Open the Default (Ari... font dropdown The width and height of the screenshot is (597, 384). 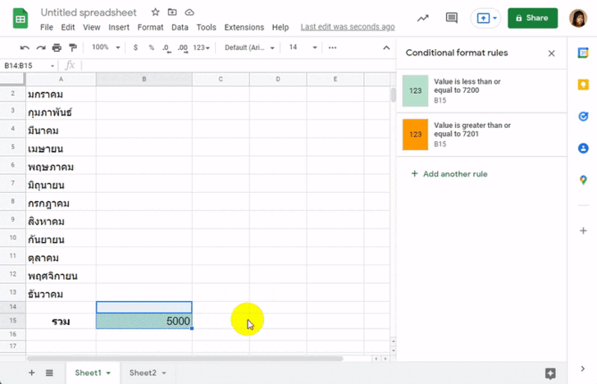249,48
